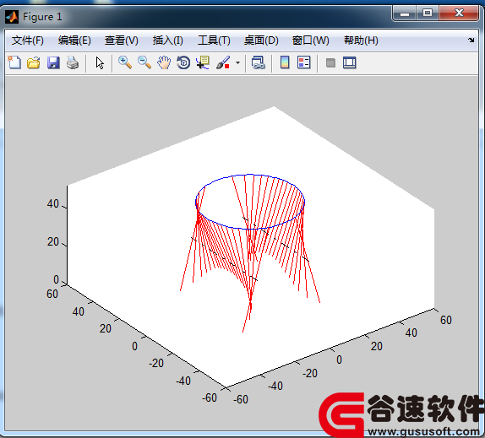The height and width of the screenshot is (438, 485).
Task: Open a file with the folder icon
Action: (34, 62)
